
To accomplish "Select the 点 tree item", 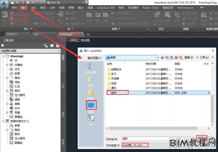I will pos(16,60).
